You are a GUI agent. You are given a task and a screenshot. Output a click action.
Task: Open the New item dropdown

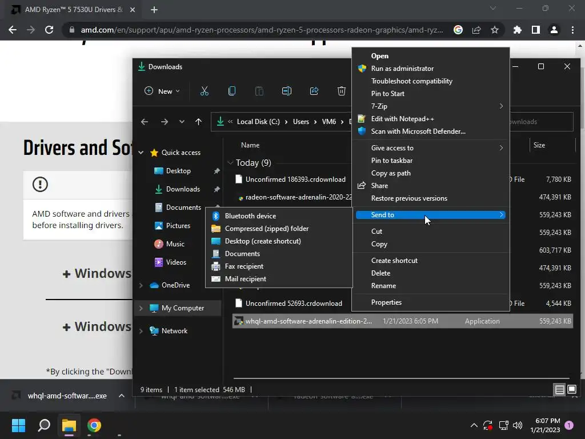[x=162, y=91]
